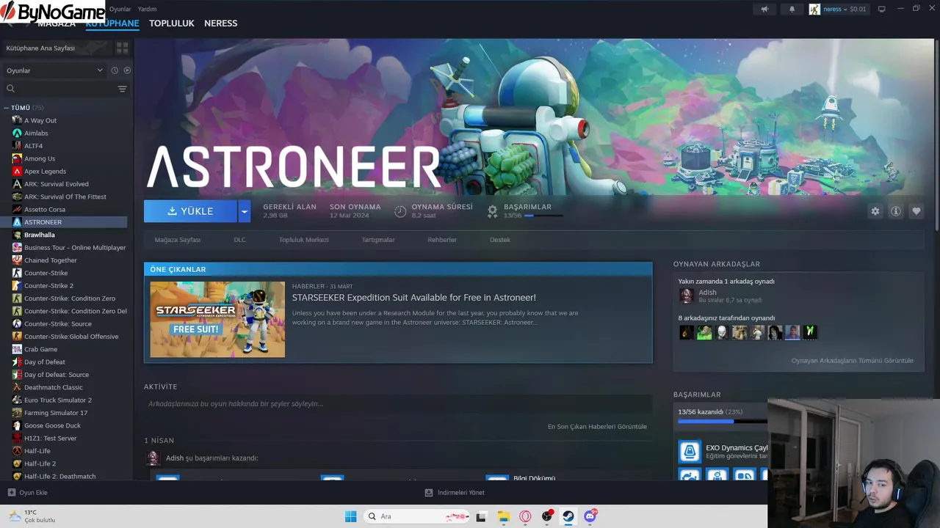Open the KÜTÜPHANE tab
The width and height of the screenshot is (940, 528).
[112, 23]
